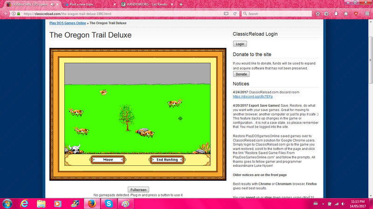Open a new tab with plus button
Viewport: 373px width, 209px height.
181,4
